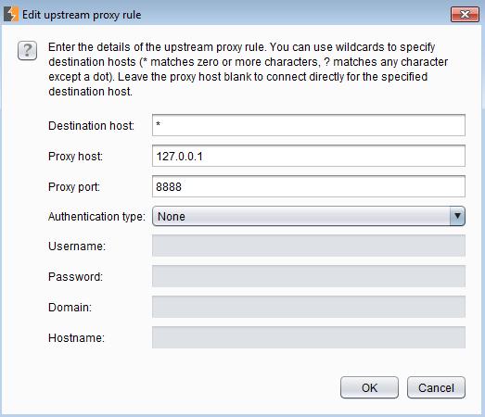The height and width of the screenshot is (417, 485).
Task: Open the question mark help icon
Action: coord(27,50)
